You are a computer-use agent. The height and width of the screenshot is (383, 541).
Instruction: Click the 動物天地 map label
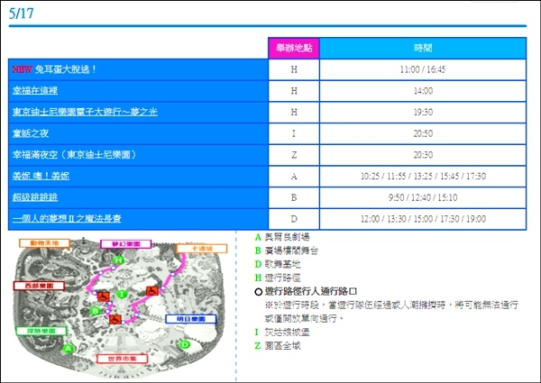click(x=44, y=243)
